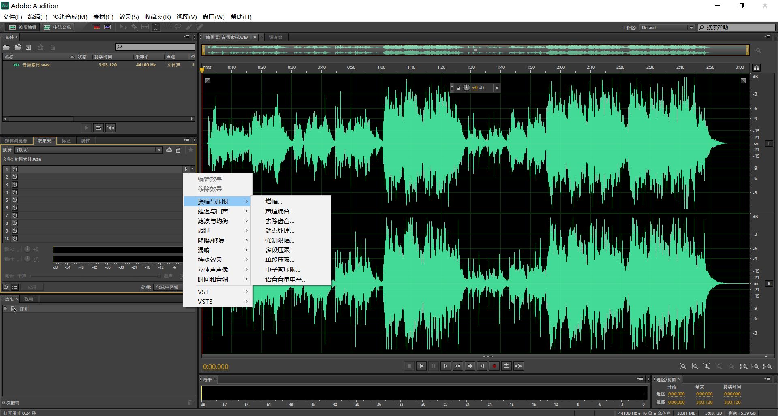
Task: Click the fast forward transport button
Action: [470, 366]
